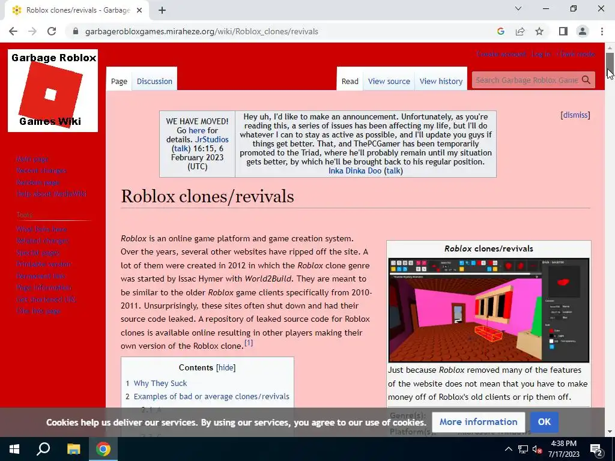Follow the 'here' link in moved notice
Screen dimensions: 615x461
[x=197, y=130]
